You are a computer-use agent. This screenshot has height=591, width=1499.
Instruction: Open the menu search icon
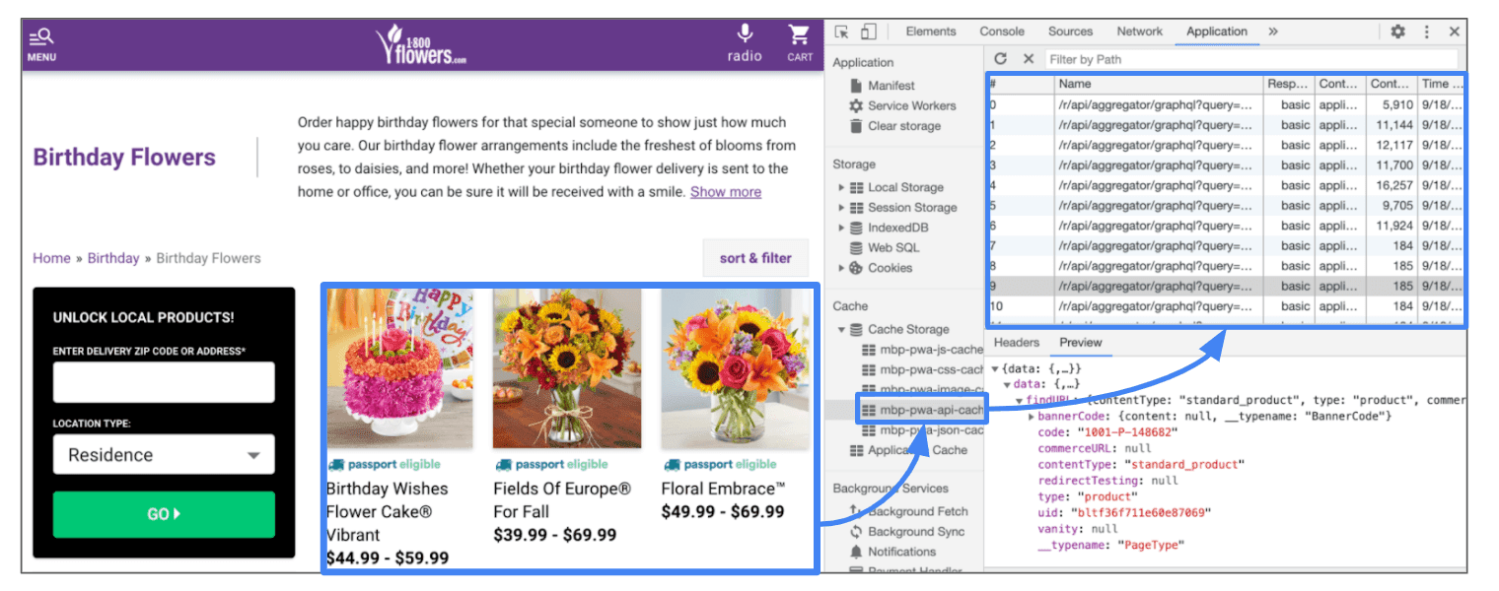41,37
